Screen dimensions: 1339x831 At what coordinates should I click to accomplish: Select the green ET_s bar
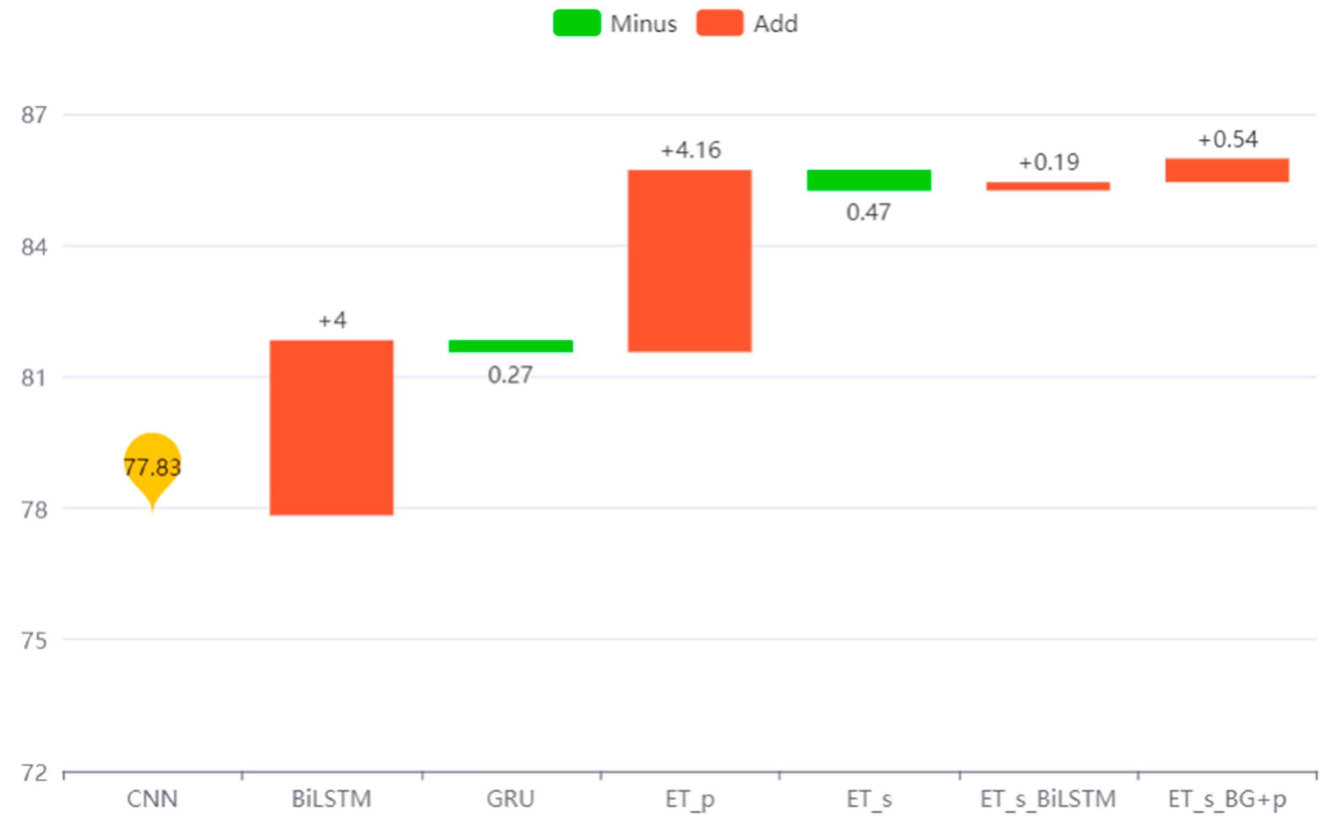(869, 180)
